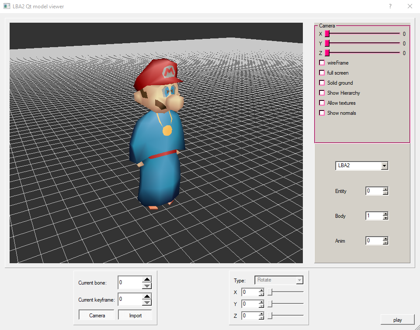Enable the wireFrame checkbox
This screenshot has height=330, width=420.
tap(322, 63)
